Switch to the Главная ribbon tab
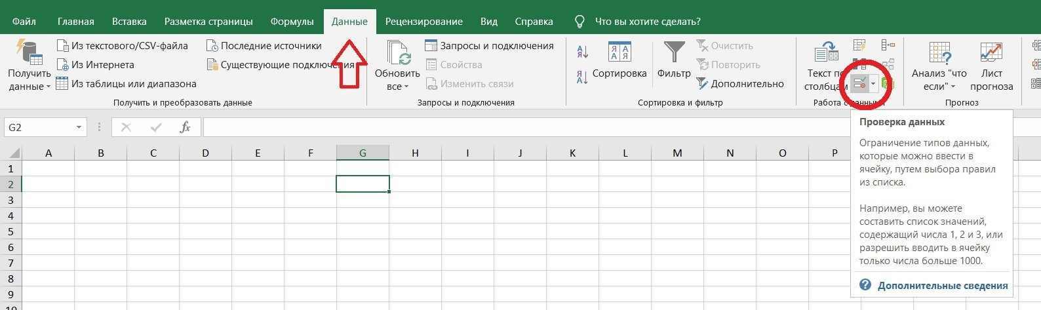The height and width of the screenshot is (310, 1041). click(75, 21)
